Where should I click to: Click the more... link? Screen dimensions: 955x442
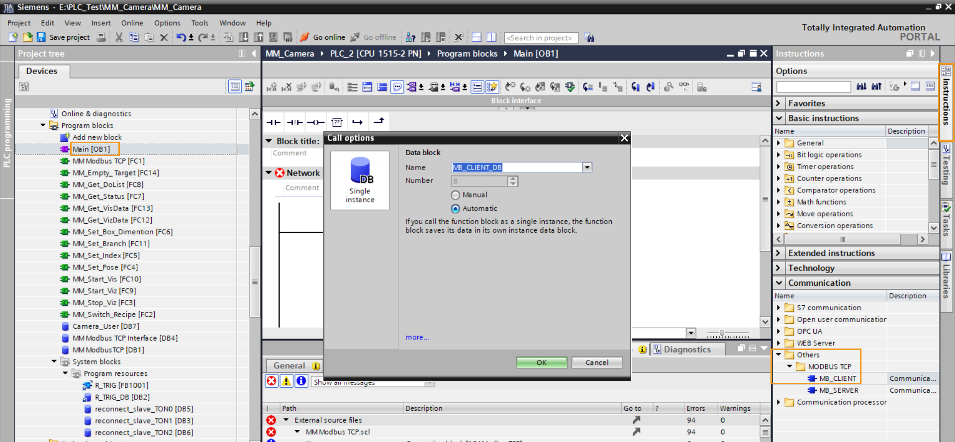click(417, 337)
